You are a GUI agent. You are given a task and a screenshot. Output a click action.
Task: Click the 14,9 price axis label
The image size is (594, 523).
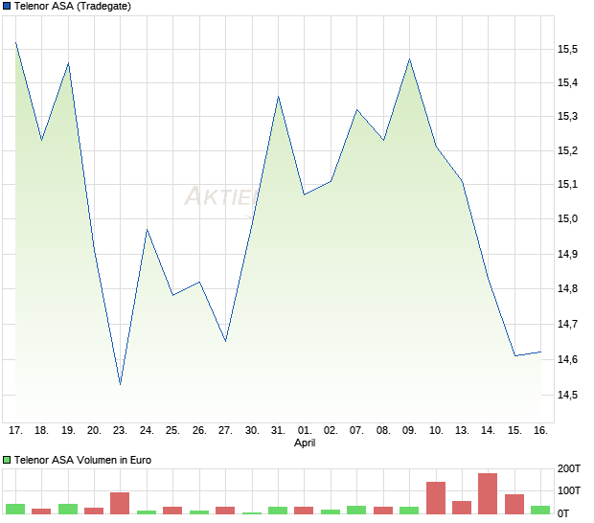[568, 254]
